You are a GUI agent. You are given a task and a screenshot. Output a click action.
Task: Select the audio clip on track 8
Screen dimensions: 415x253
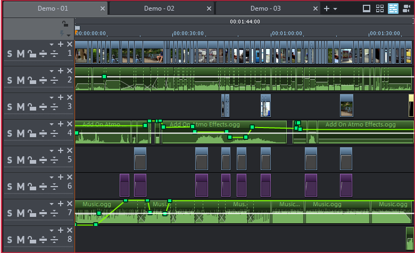(x=410, y=238)
